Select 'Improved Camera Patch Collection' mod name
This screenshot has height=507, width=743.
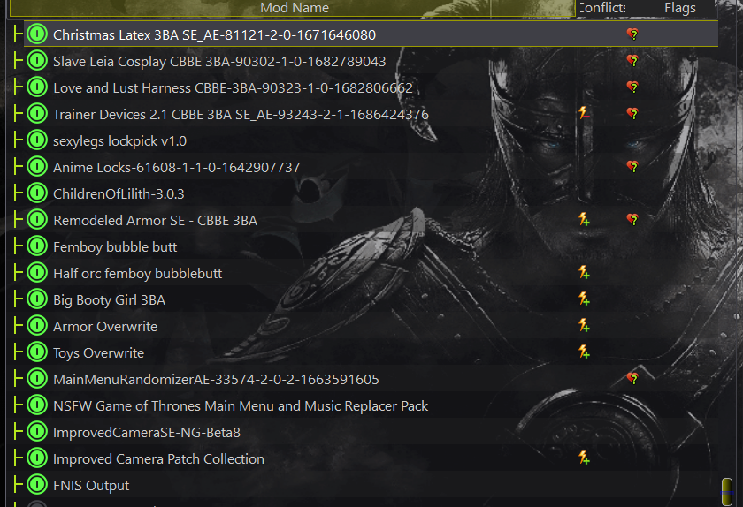tap(158, 459)
